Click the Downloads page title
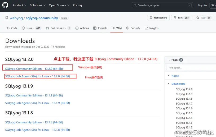The height and width of the screenshot is (137, 216). (x=20, y=41)
